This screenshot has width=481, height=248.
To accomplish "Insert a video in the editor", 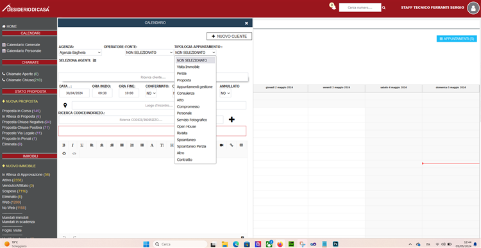I will click(x=221, y=145).
